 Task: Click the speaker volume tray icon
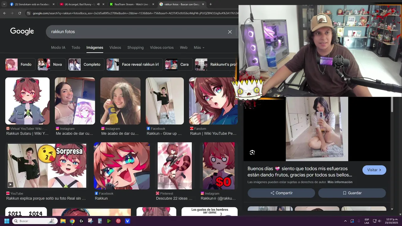click(379, 221)
